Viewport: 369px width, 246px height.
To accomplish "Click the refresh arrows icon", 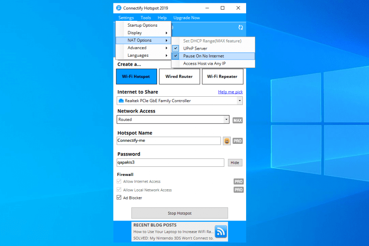I will (240, 28).
